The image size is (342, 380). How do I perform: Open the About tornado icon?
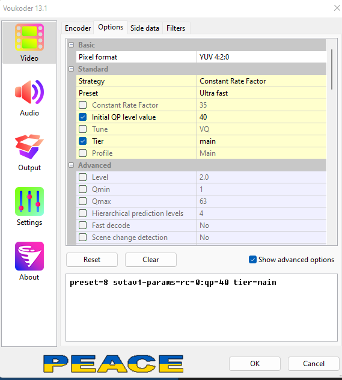(x=29, y=256)
